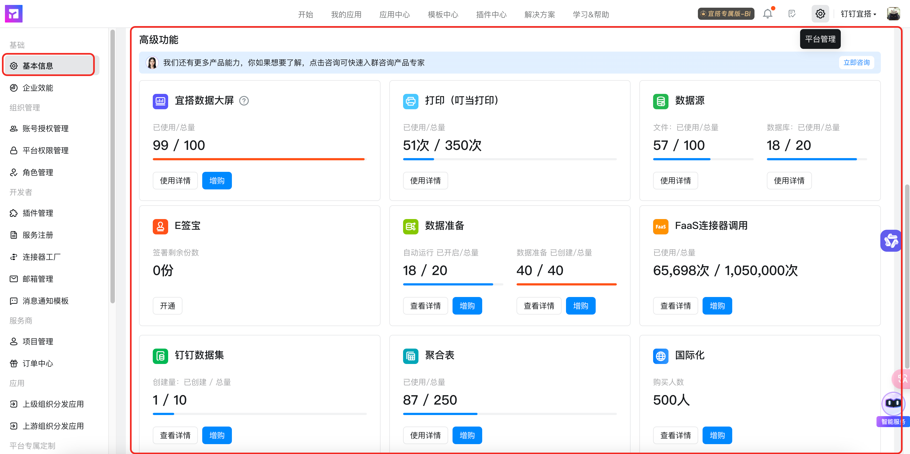Click the Yida logo icon

pyautogui.click(x=13, y=14)
